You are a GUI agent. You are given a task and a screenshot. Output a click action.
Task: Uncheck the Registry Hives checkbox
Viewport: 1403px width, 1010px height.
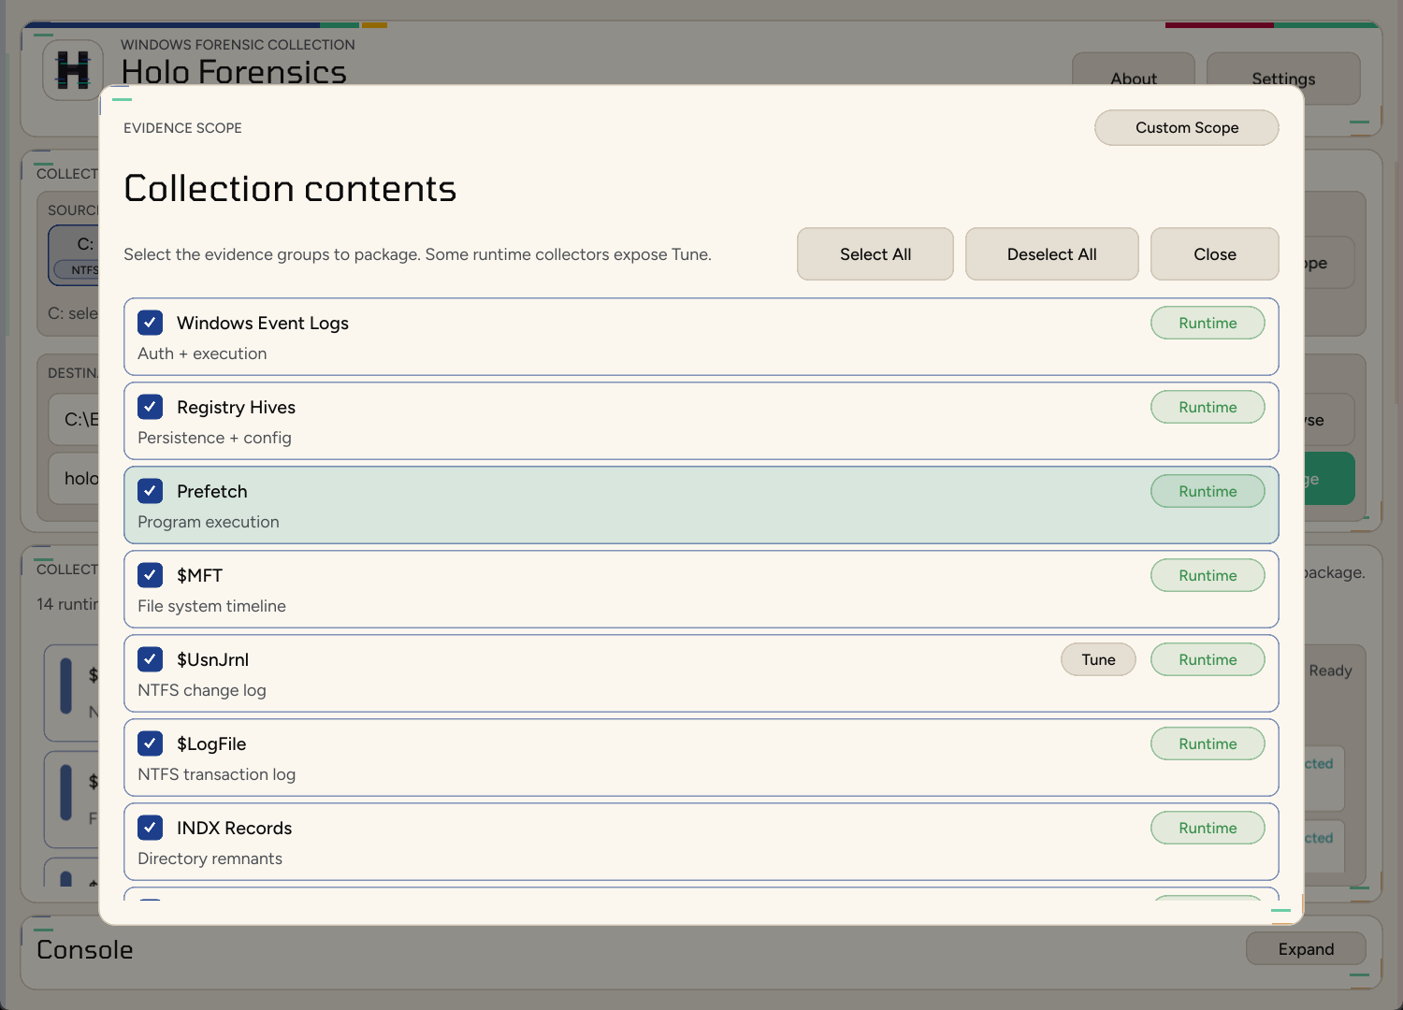[x=151, y=407]
